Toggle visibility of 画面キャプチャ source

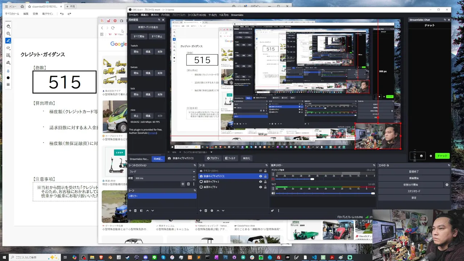[x=260, y=187]
